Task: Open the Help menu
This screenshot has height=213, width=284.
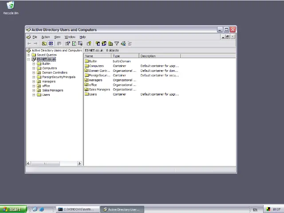Action: coord(83,37)
